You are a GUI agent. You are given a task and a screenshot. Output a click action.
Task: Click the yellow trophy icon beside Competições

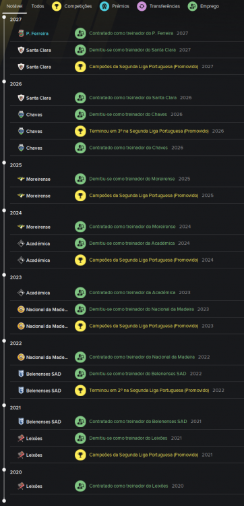pyautogui.click(x=57, y=7)
